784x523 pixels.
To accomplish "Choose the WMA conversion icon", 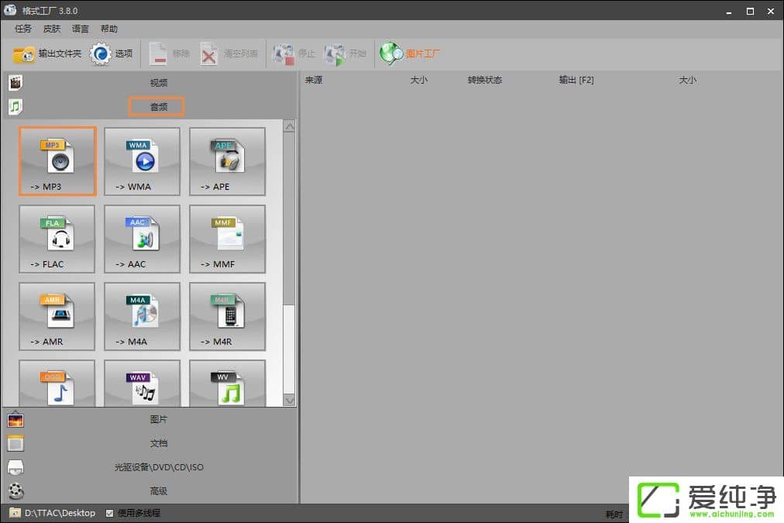I will [142, 160].
